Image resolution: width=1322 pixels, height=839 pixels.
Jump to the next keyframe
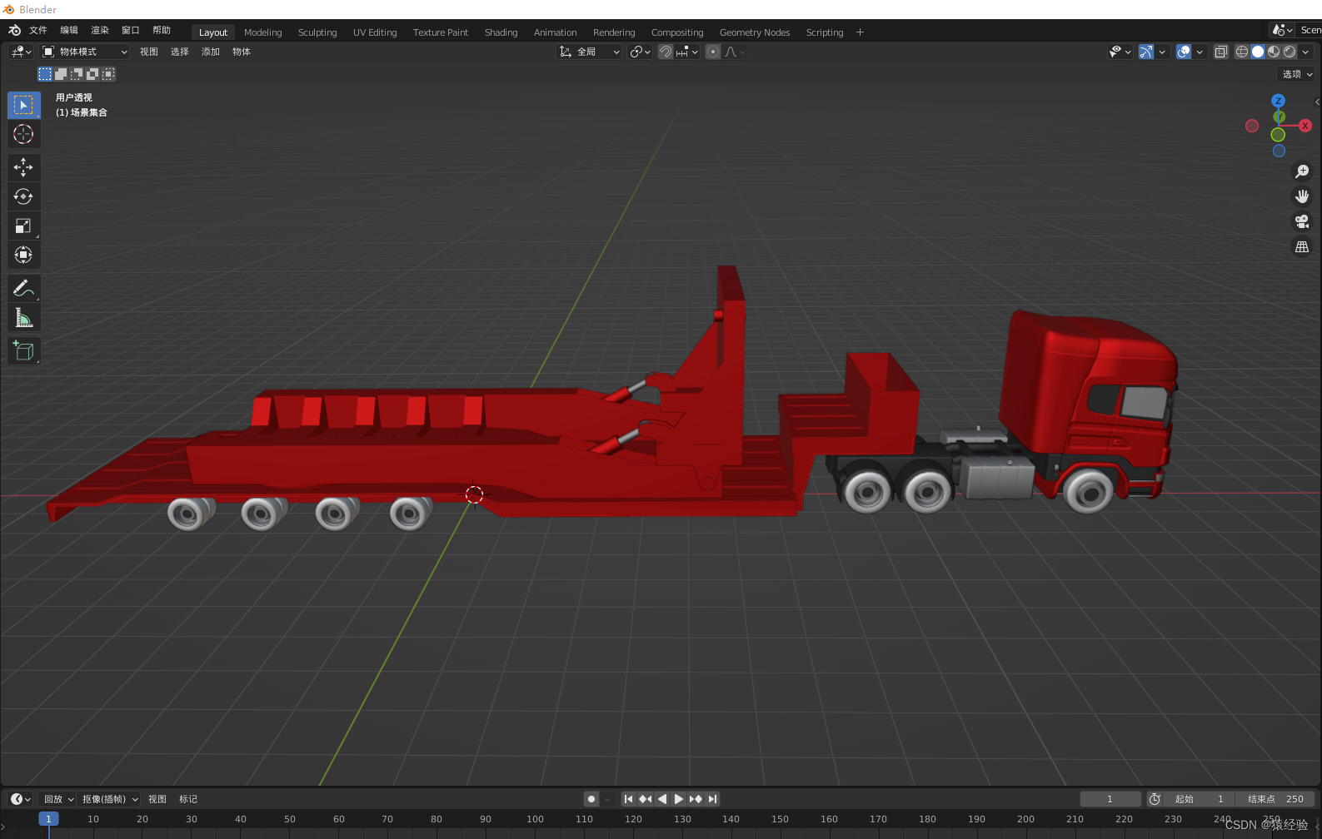tap(696, 799)
